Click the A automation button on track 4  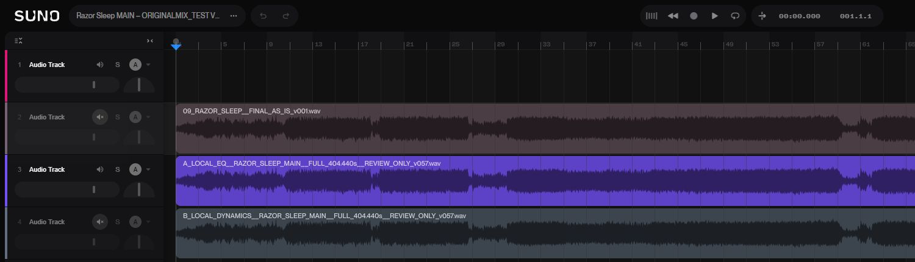tap(135, 222)
